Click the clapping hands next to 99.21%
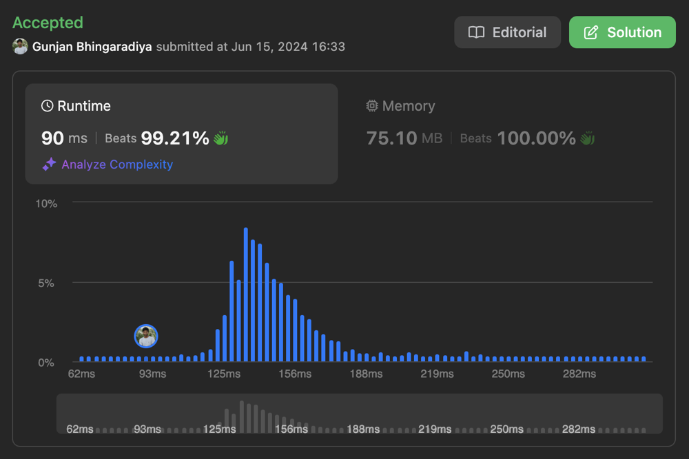Image resolution: width=689 pixels, height=459 pixels. pyautogui.click(x=220, y=138)
